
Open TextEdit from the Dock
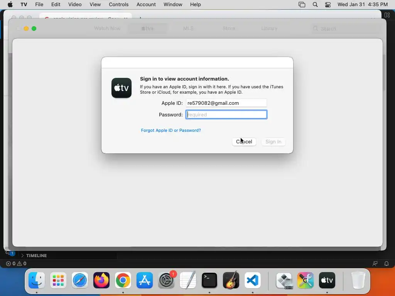coord(188,280)
